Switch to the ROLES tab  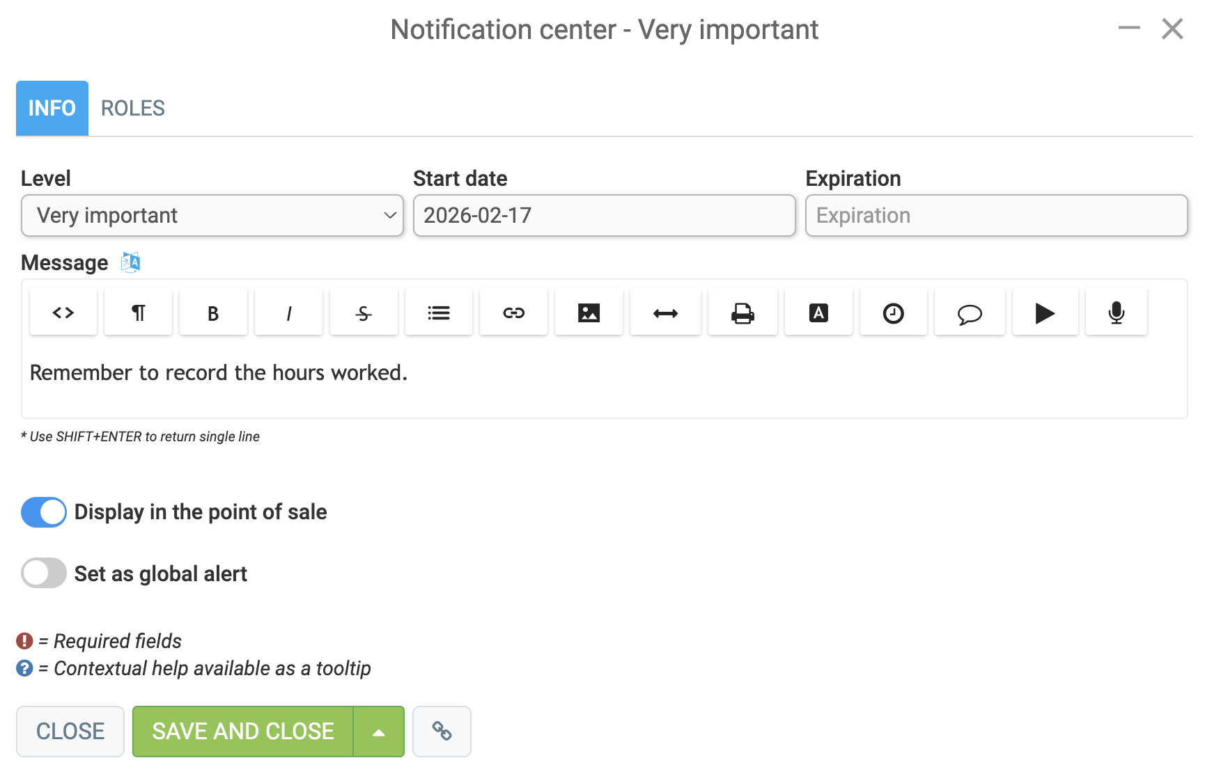click(133, 109)
